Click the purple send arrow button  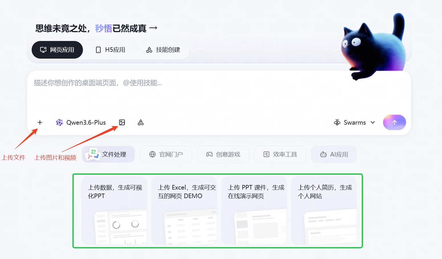coord(394,122)
